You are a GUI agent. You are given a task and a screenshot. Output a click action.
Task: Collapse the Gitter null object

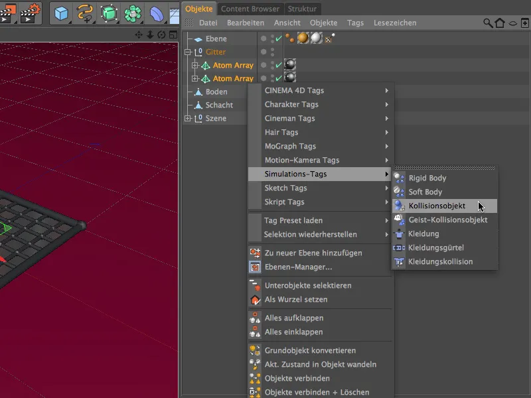click(188, 52)
